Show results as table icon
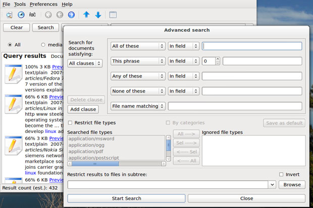The height and width of the screenshot is (208, 313). [113, 15]
